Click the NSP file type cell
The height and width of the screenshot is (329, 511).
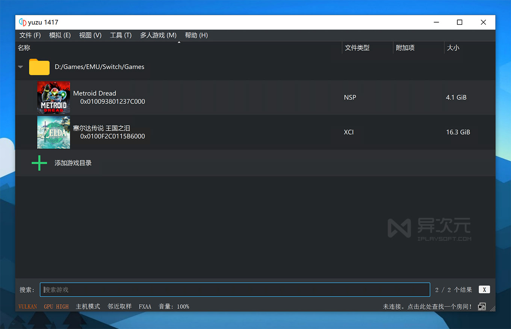tap(350, 97)
